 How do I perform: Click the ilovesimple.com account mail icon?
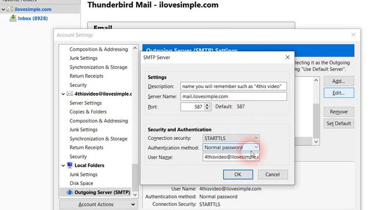point(10,9)
